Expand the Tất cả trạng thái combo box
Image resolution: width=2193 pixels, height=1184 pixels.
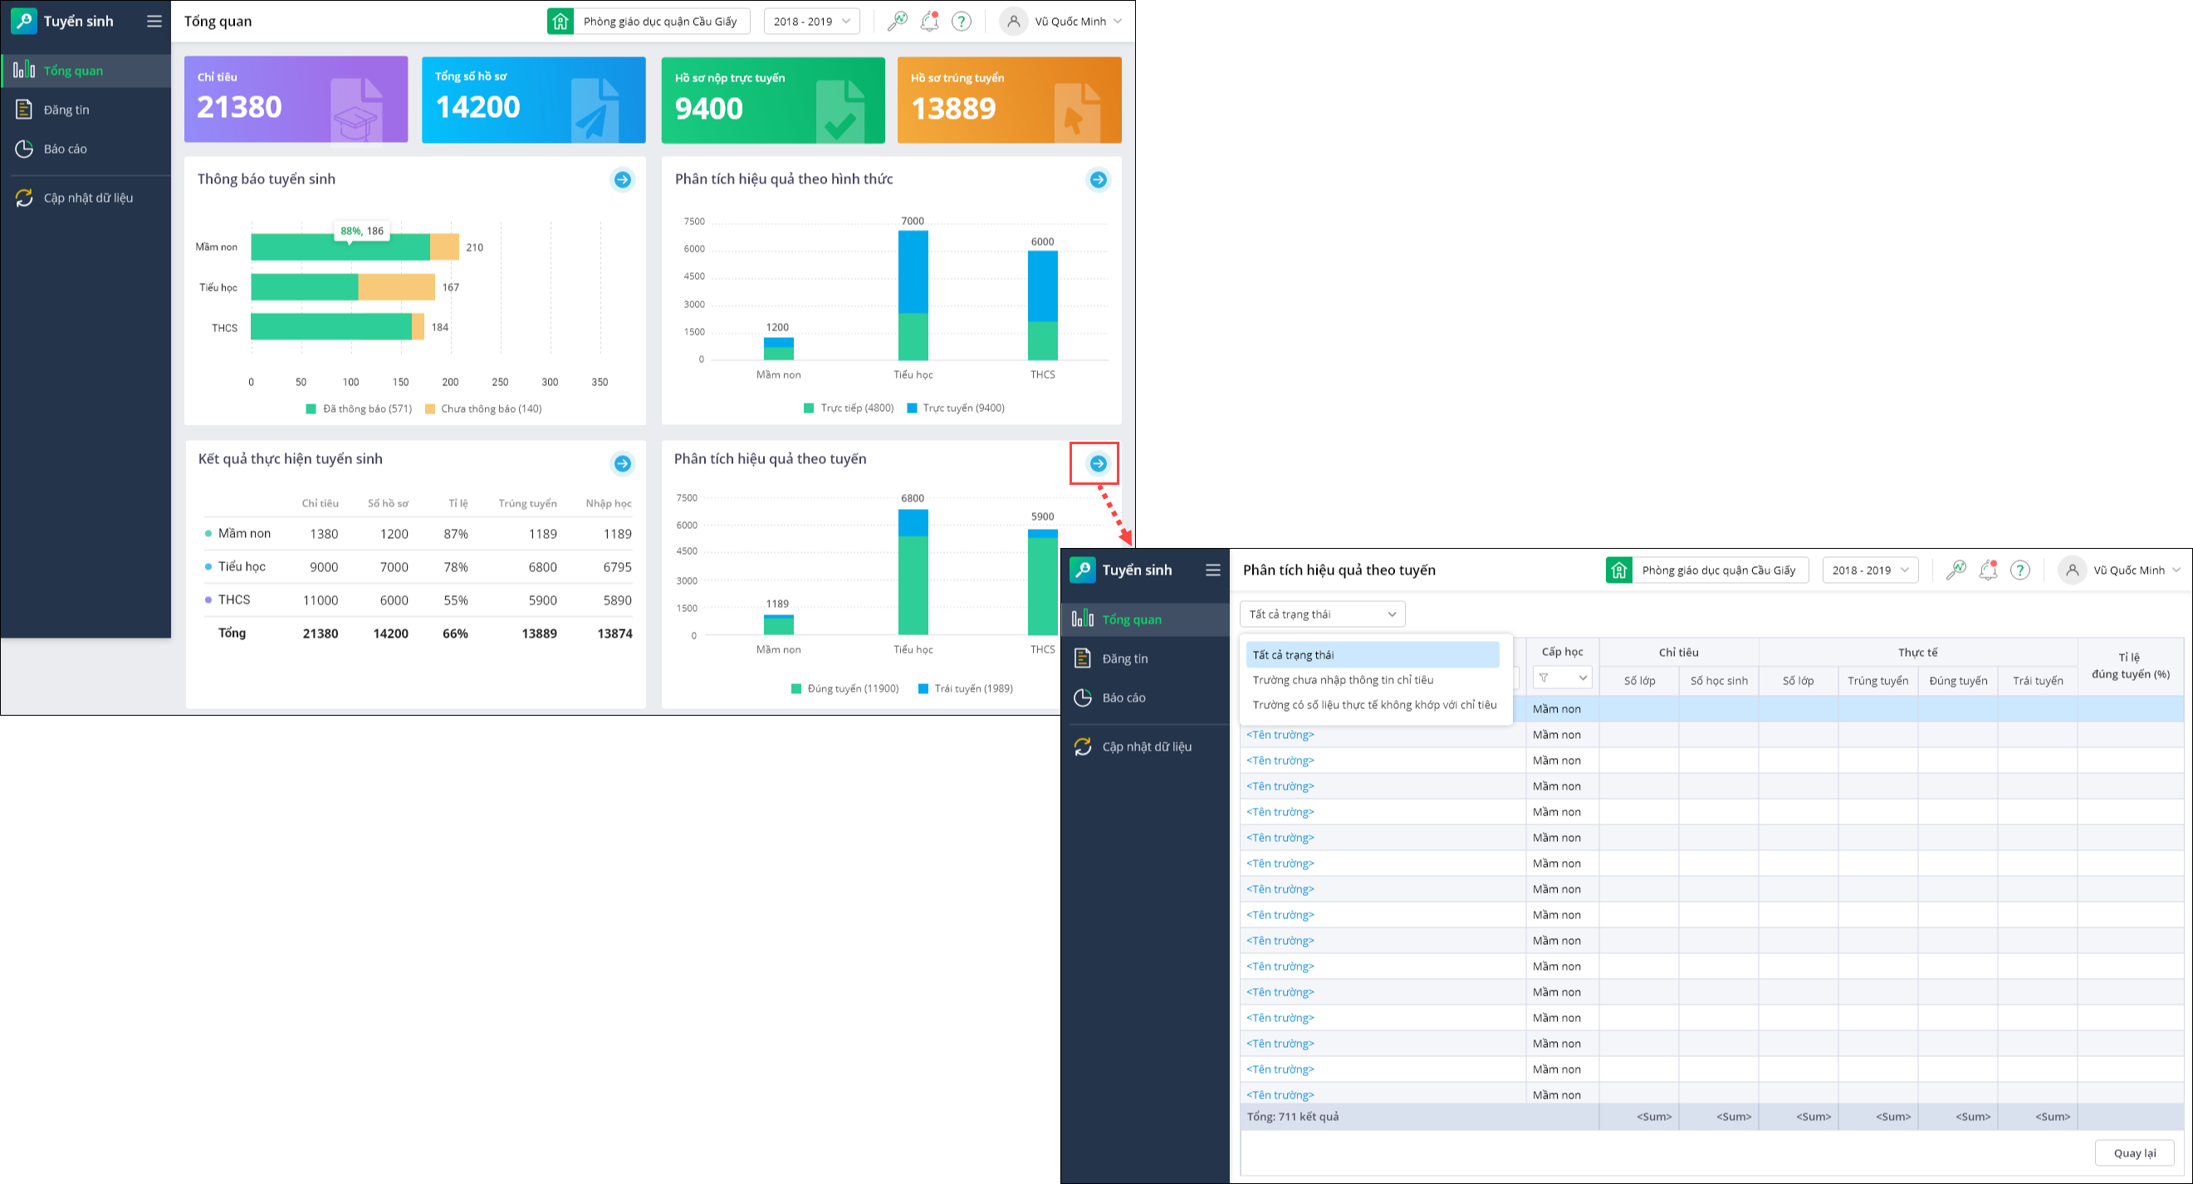point(1321,614)
